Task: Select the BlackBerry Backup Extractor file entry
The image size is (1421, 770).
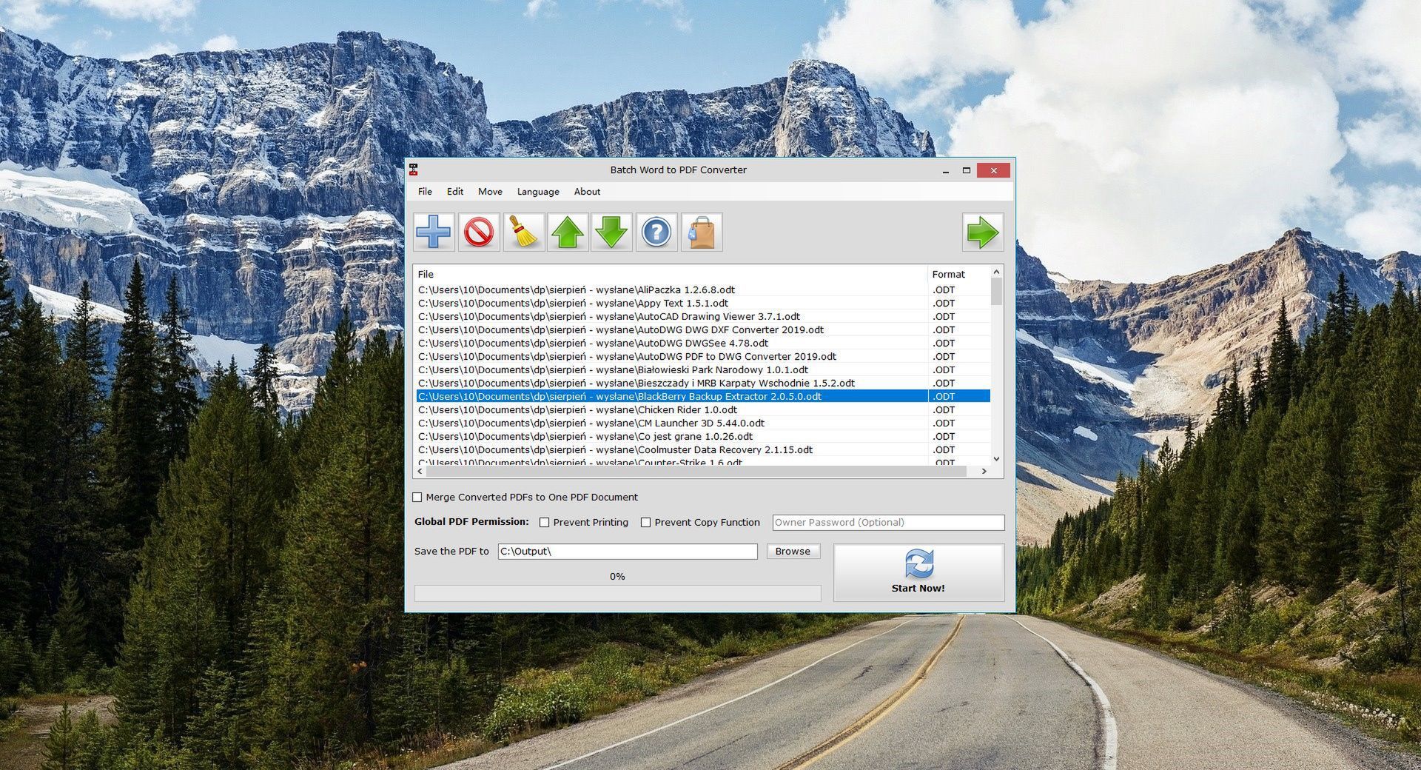Action: pos(666,396)
